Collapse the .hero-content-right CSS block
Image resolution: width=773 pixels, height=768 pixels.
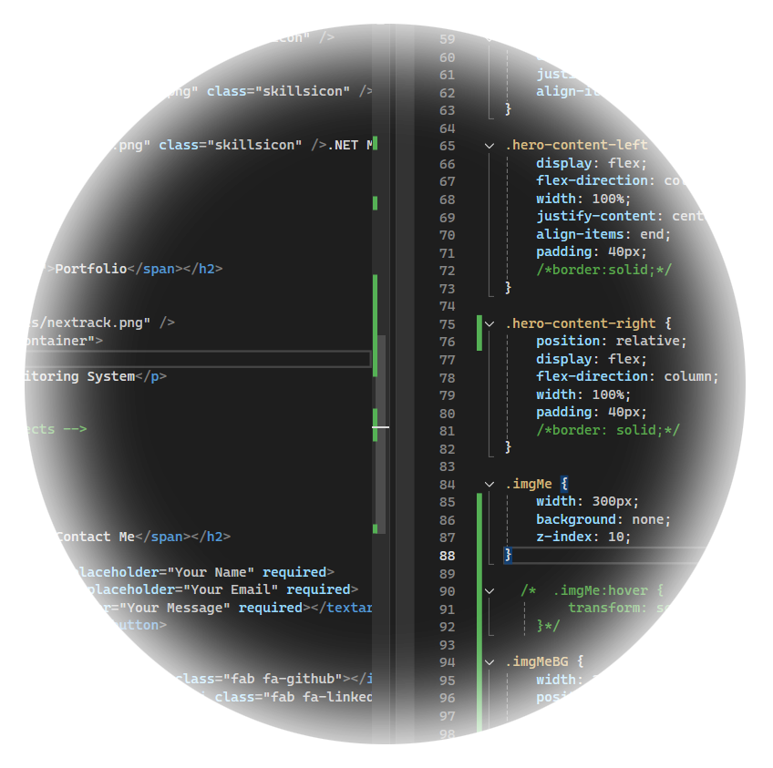(x=490, y=323)
